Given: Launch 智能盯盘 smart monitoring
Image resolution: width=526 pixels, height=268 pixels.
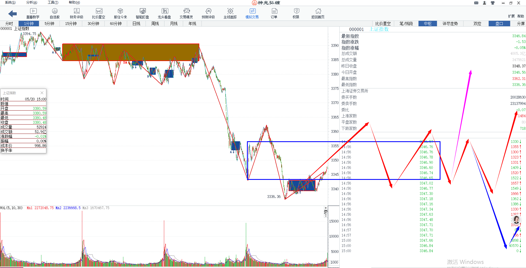Looking at the screenshot, I should tap(143, 13).
